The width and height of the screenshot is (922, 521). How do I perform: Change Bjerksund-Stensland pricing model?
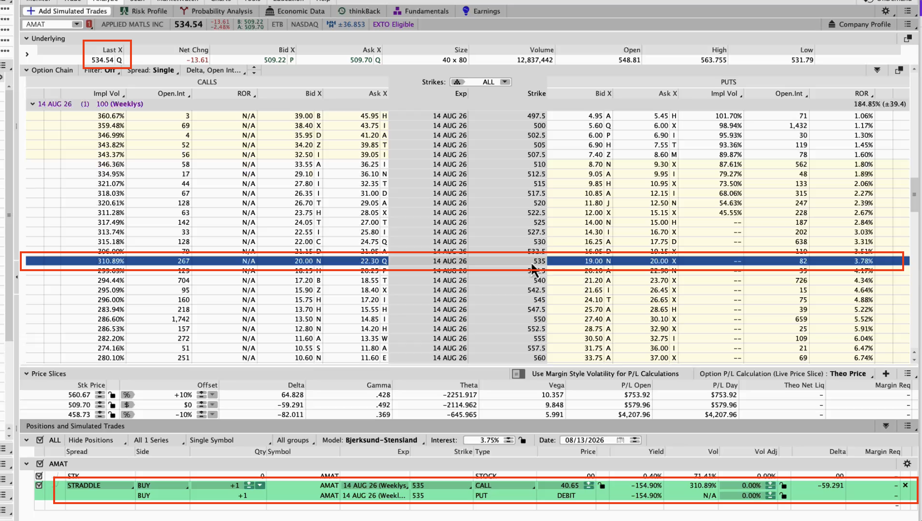[384, 440]
